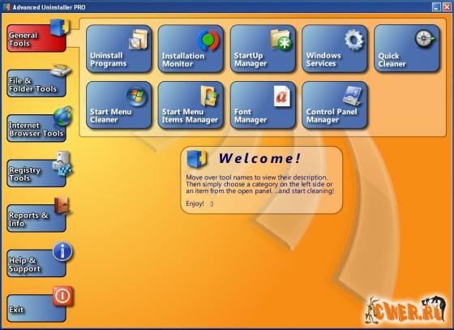454x330 pixels.
Task: Click the Exit button
Action: click(x=36, y=309)
